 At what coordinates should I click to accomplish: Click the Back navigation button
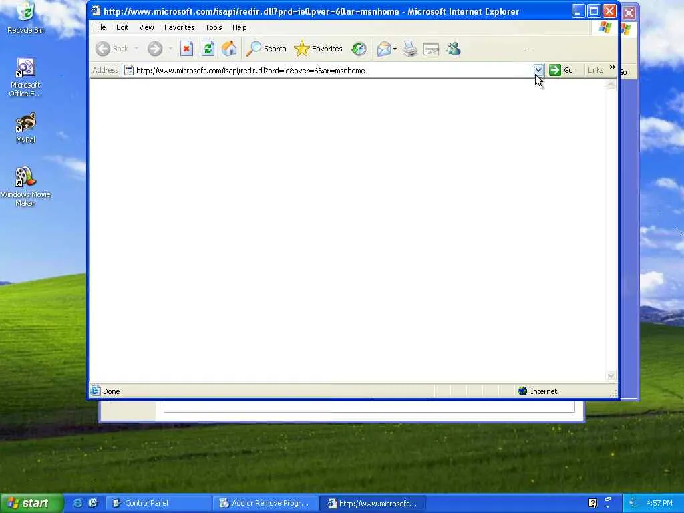[x=112, y=49]
